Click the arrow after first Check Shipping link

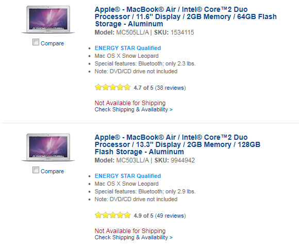point(171,110)
